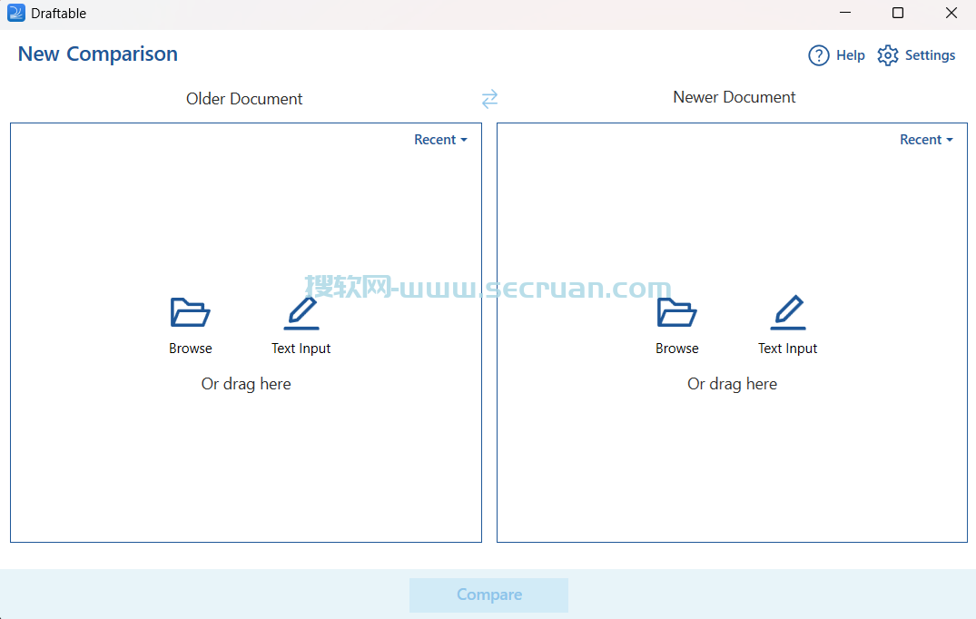Click the "New Comparison" title
Viewport: 976px width, 619px height.
coord(98,54)
